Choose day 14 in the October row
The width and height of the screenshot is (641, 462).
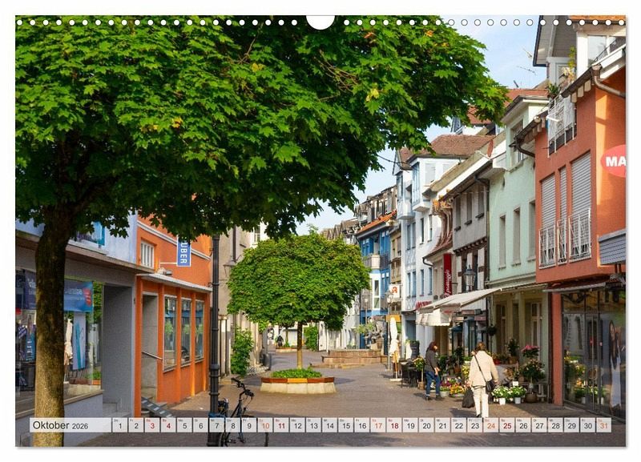[x=329, y=425]
